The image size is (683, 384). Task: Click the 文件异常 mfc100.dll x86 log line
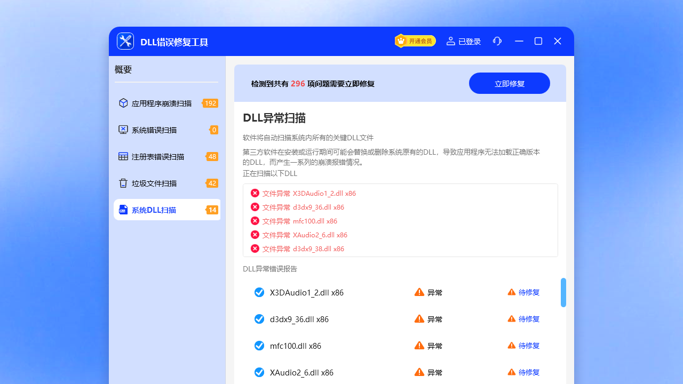[300, 221]
